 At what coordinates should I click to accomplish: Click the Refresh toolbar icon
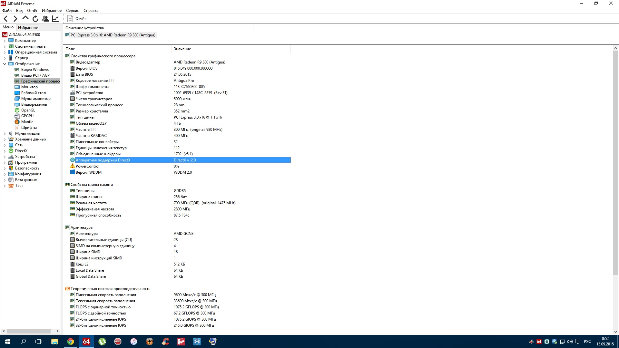[x=35, y=19]
